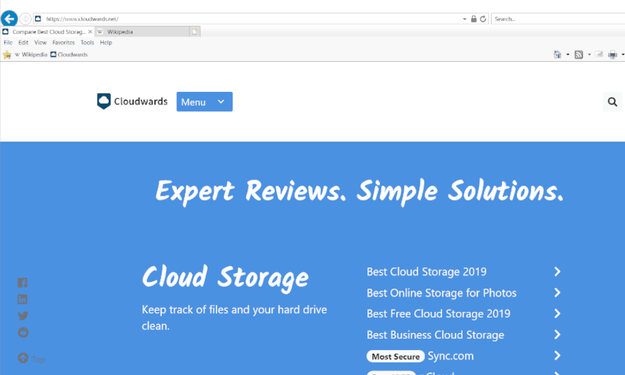The height and width of the screenshot is (375, 625).
Task: Open the address bar autocomplete dropdown arrow
Action: [464, 19]
